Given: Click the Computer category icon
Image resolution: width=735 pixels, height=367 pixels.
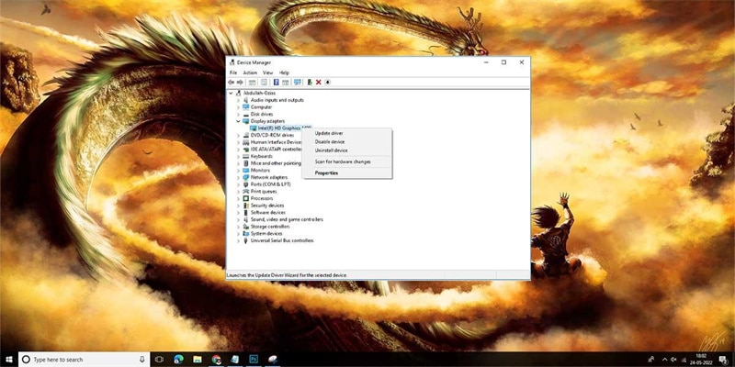Looking at the screenshot, I should (x=245, y=107).
